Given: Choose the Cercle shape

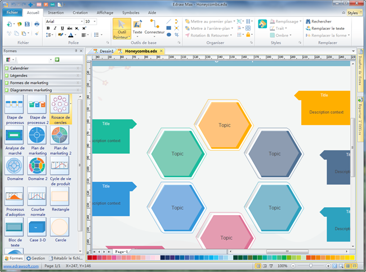Looking at the screenshot, I should tap(60, 230).
